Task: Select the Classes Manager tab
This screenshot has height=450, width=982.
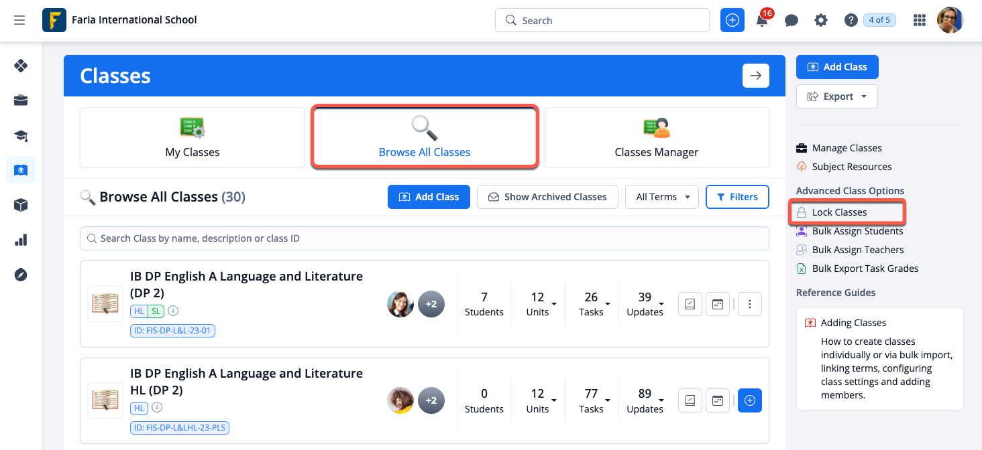Action: [656, 137]
